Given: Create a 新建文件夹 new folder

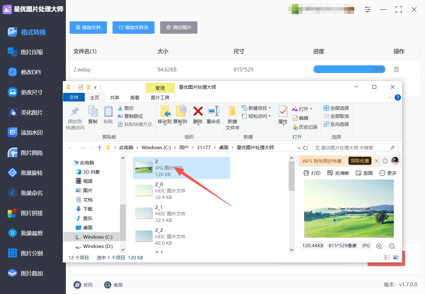Looking at the screenshot, I should (232, 118).
